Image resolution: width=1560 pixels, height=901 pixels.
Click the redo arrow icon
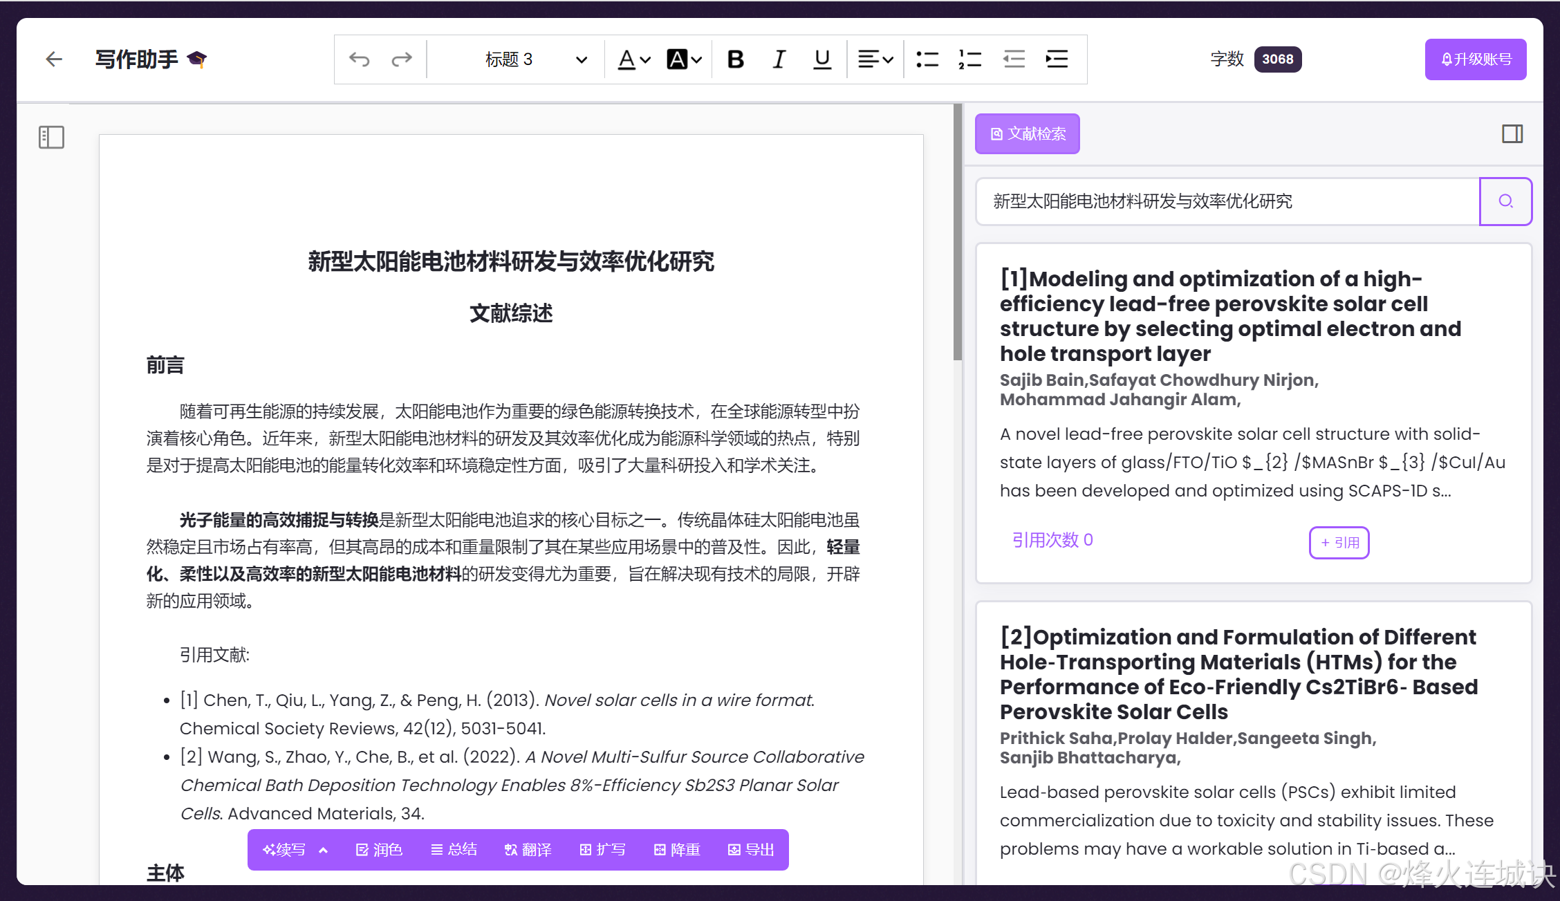coord(402,59)
